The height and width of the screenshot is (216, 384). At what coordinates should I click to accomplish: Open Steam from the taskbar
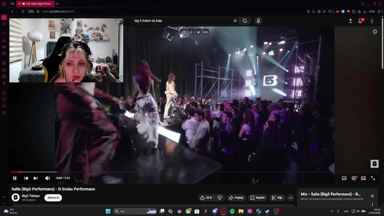[x=267, y=211]
